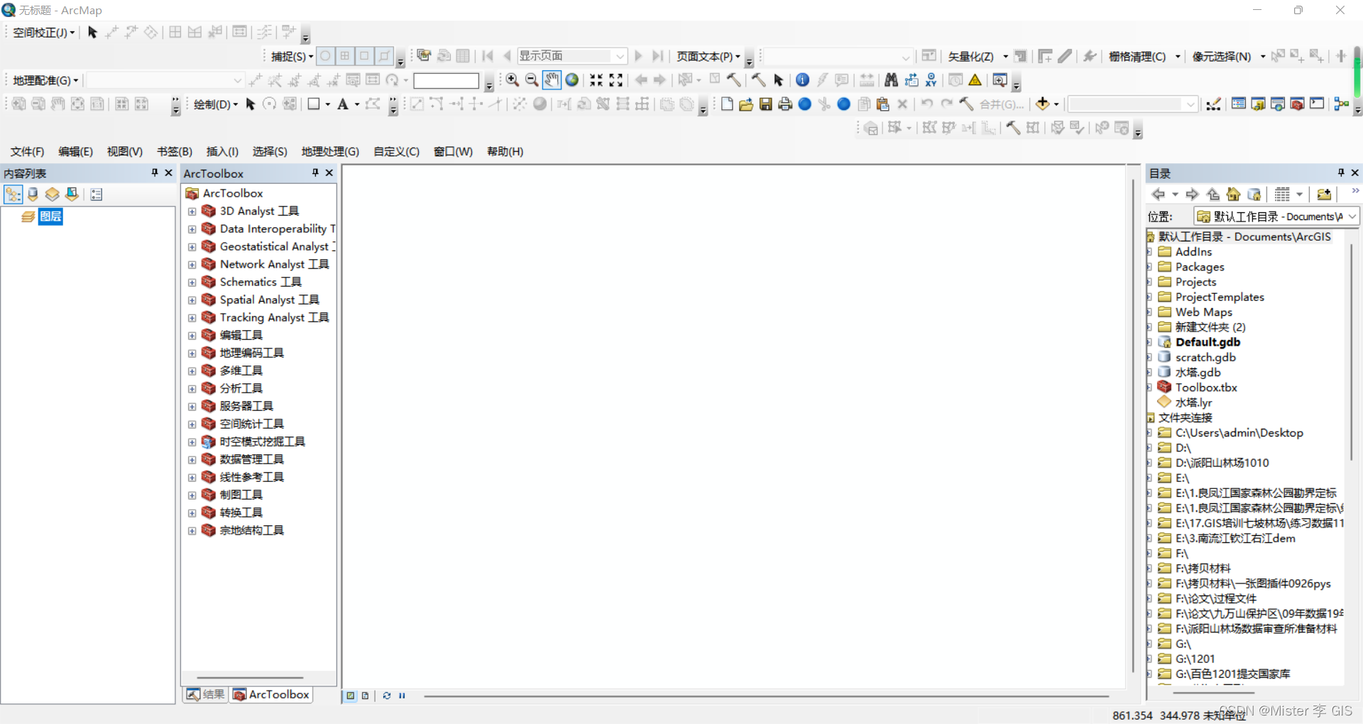Open the 视图(V) menu
Viewport: 1363px width, 724px height.
pyautogui.click(x=125, y=151)
